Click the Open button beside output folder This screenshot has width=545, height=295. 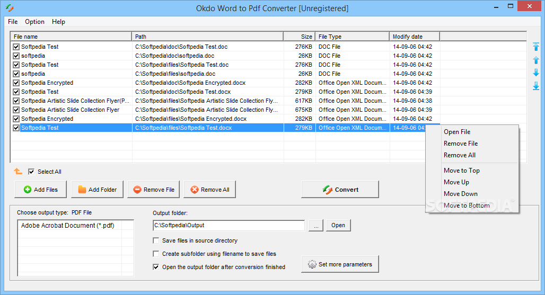(338, 225)
